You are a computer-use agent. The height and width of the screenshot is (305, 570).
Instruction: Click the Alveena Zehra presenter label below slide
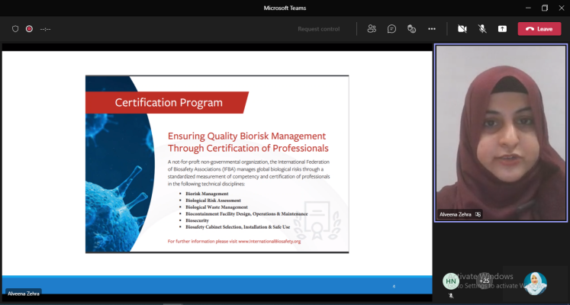click(x=23, y=293)
